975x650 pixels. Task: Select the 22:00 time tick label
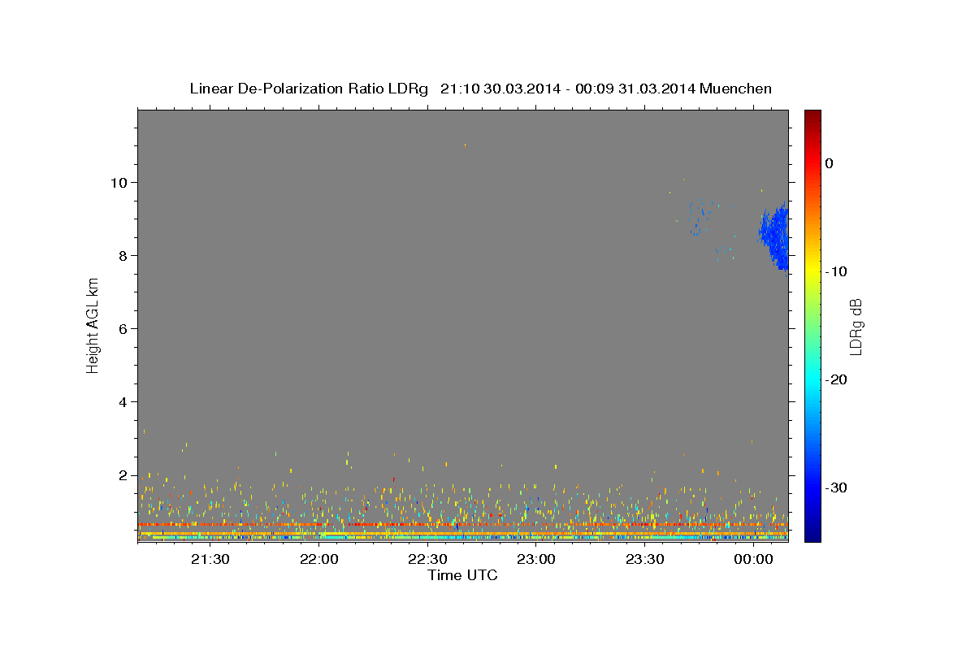pyautogui.click(x=319, y=559)
